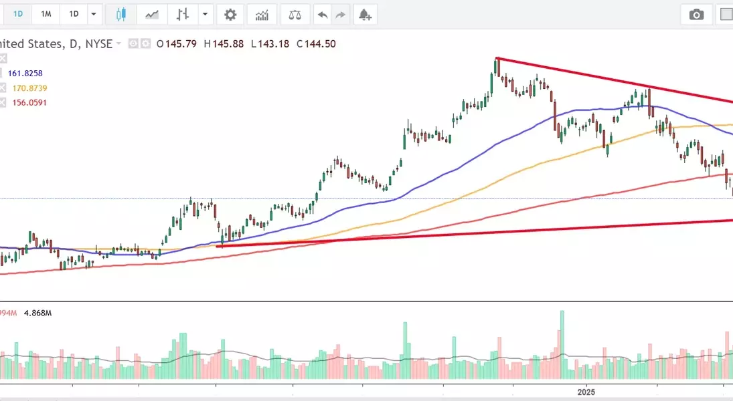
Task: Expand the chart style dropdown arrow
Action: 205,14
